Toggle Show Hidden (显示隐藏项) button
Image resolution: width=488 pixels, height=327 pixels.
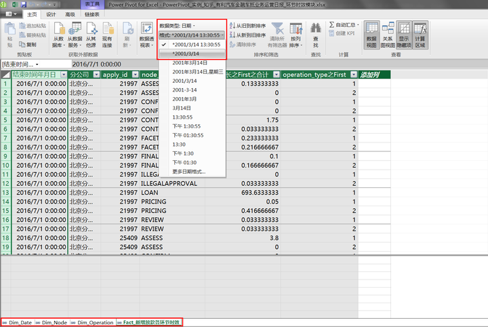point(404,35)
